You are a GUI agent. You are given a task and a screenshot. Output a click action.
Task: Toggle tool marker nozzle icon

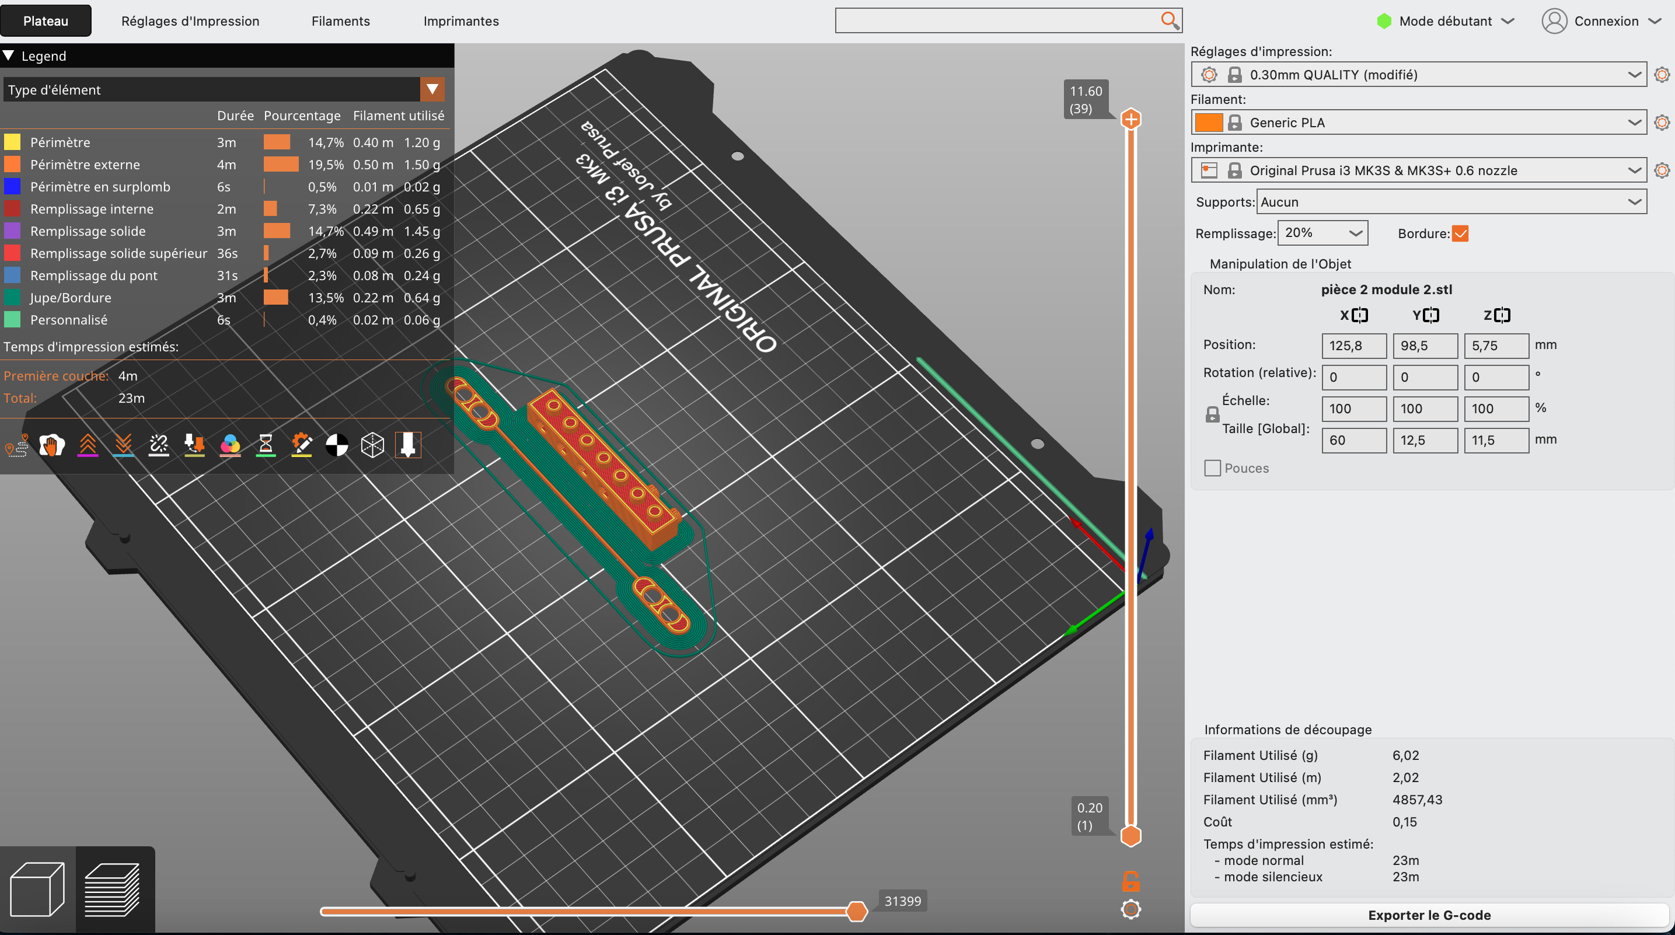[x=409, y=445]
